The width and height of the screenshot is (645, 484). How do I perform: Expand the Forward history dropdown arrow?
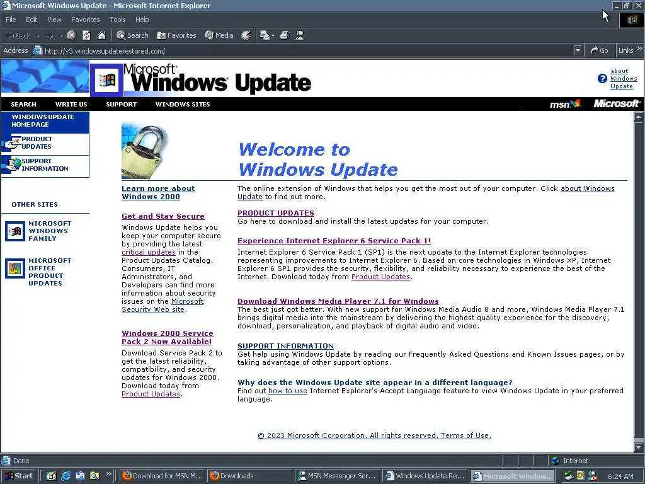click(61, 36)
